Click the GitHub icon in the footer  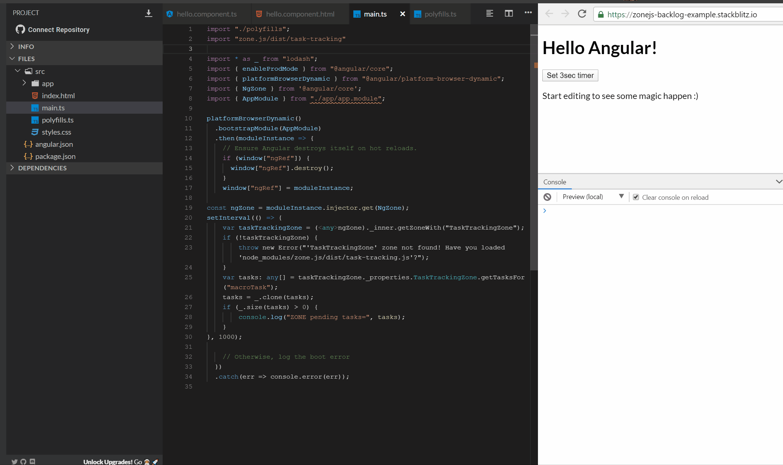[23, 461]
